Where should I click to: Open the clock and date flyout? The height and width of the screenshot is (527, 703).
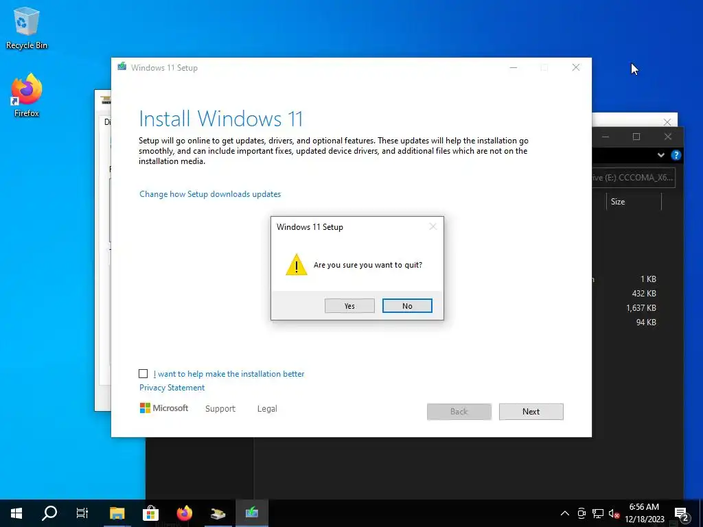pos(644,513)
